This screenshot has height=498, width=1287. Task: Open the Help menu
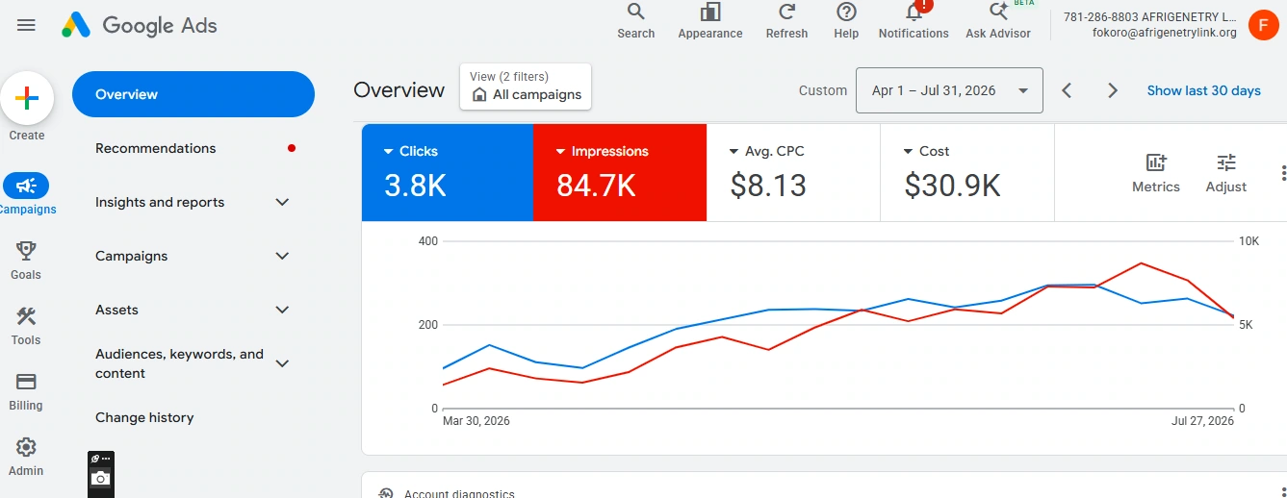click(x=846, y=21)
